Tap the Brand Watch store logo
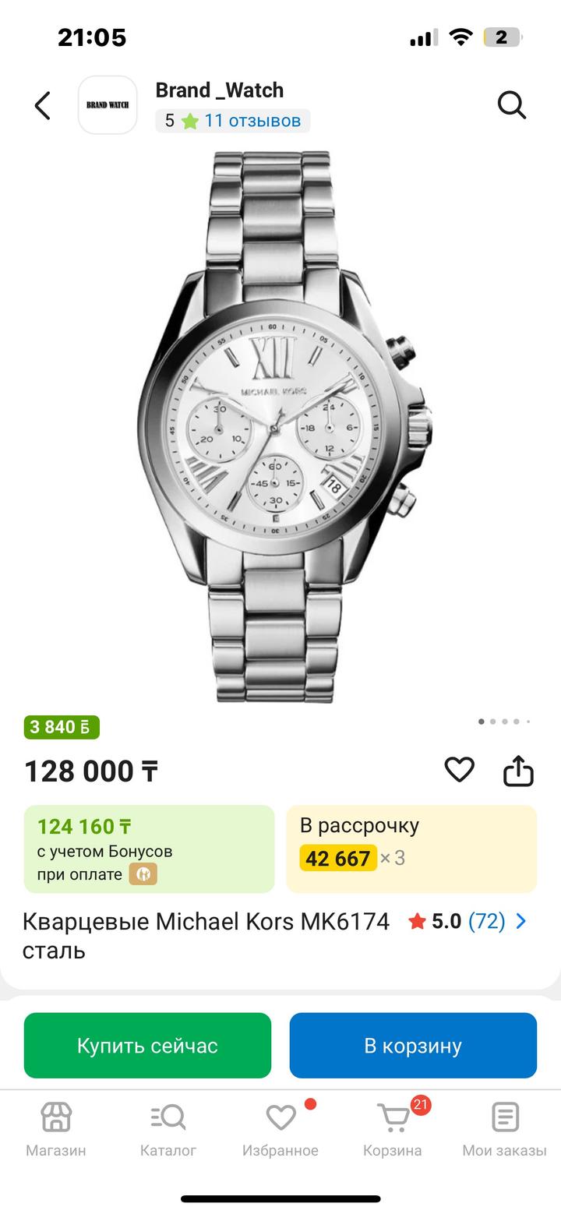The height and width of the screenshot is (1214, 561). pyautogui.click(x=108, y=105)
